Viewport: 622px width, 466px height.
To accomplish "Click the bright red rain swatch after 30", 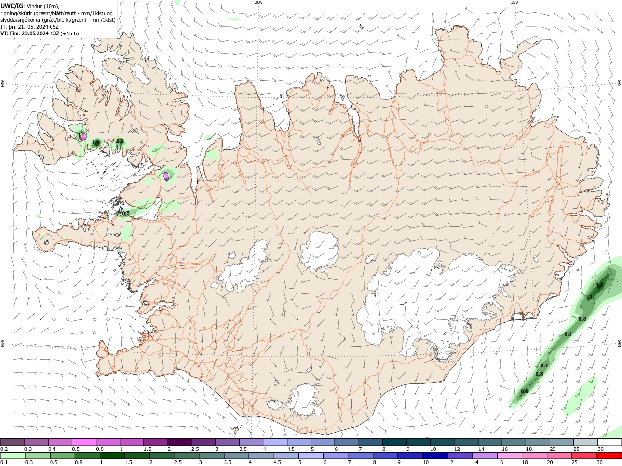I will (608, 455).
